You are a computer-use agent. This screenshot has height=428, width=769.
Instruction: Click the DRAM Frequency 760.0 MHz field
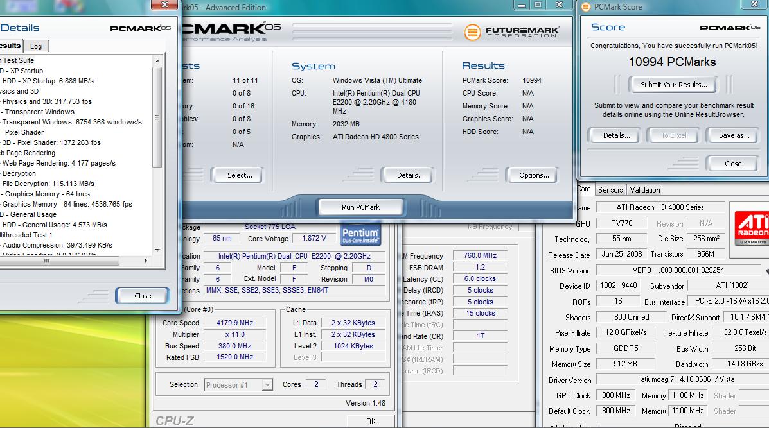tap(480, 255)
